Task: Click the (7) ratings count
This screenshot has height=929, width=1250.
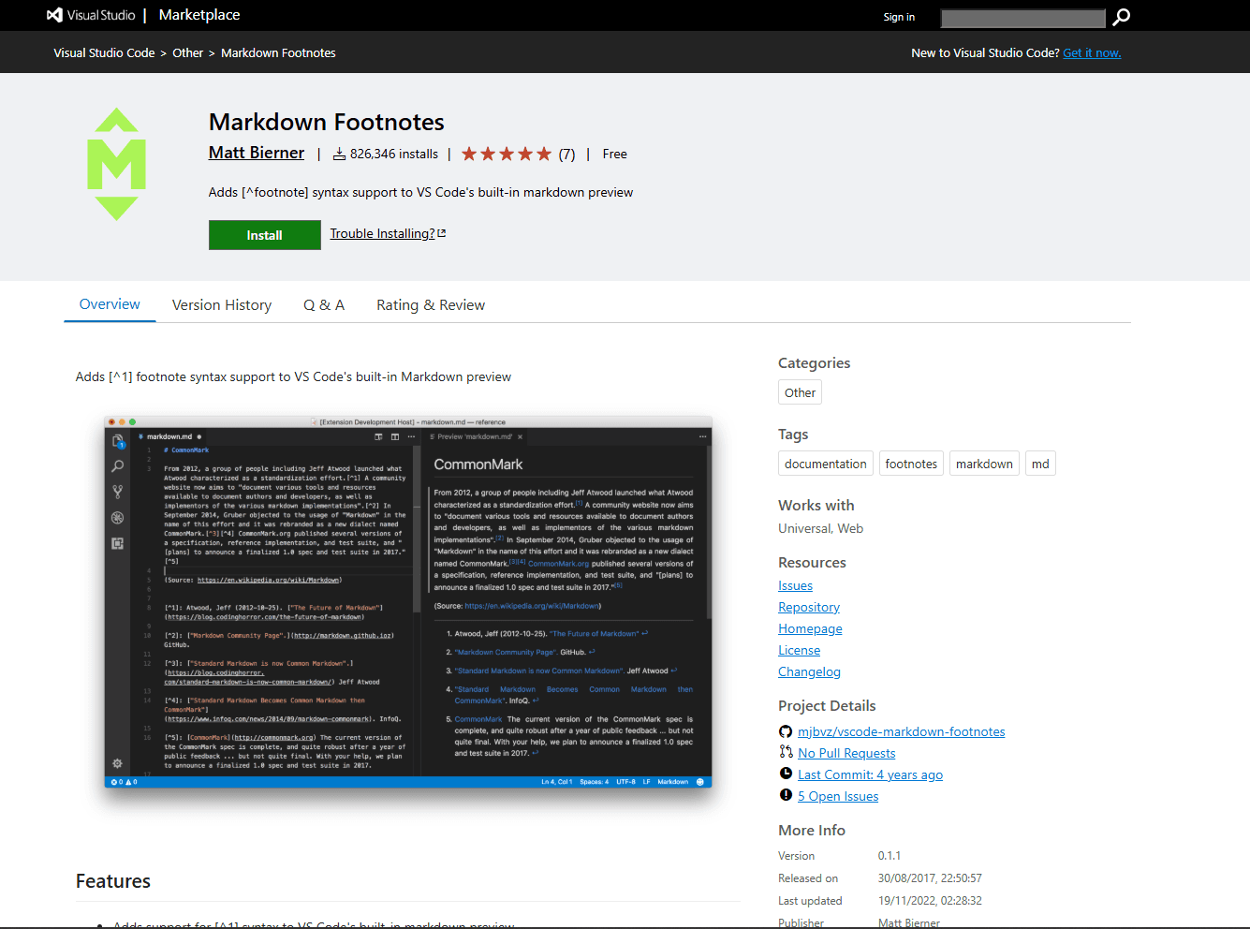Action: pos(566,155)
